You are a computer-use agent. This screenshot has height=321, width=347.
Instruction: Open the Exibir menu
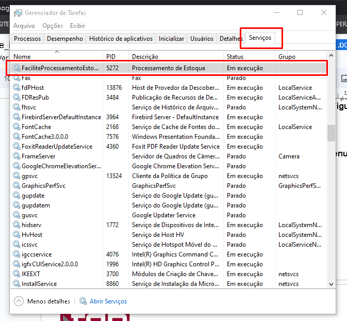(78, 26)
